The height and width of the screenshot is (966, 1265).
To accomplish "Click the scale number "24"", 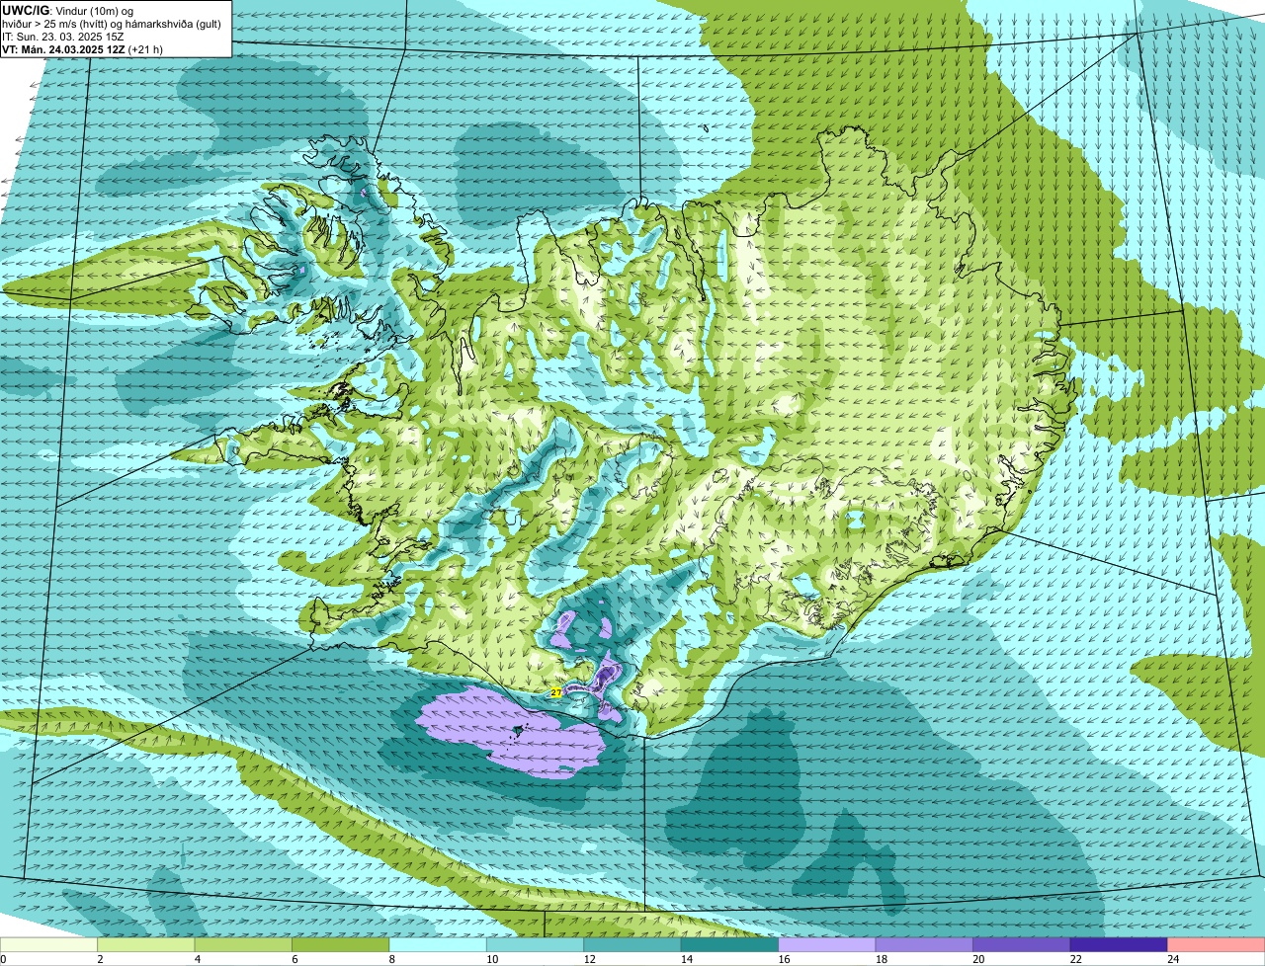I will click(x=1172, y=959).
